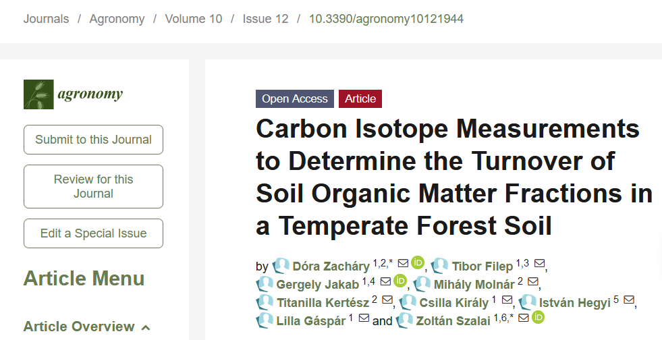Viewport: 662px width, 340px height.
Task: Select Volume 10 breadcrumb link
Action: click(x=194, y=19)
